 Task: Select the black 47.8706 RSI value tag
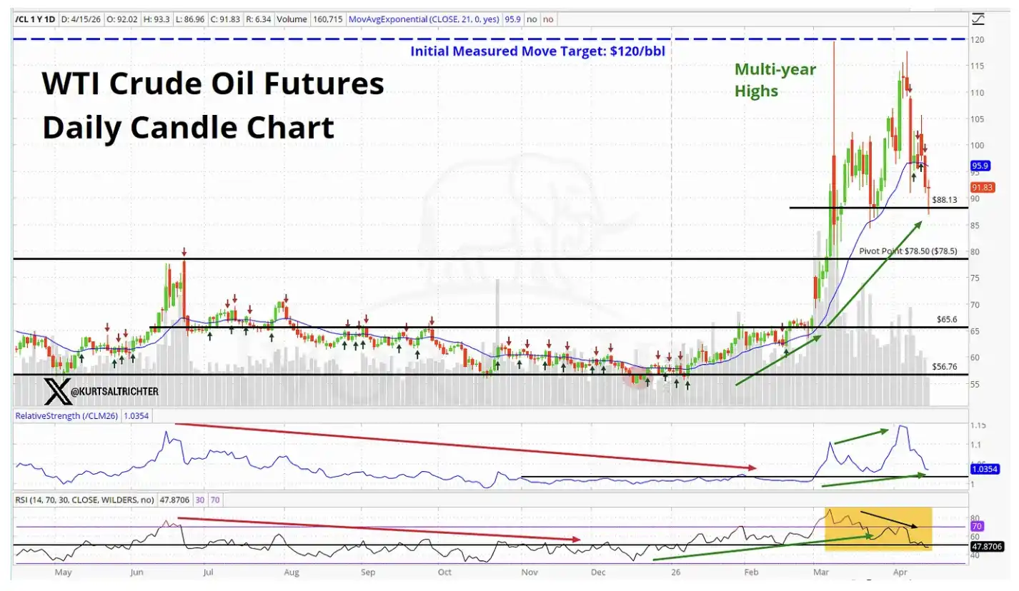pos(988,545)
